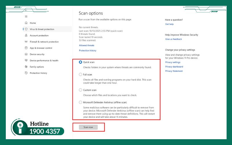Select the Quick scan radio button
Image resolution: width=232 pixels, height=145 pixels.
click(x=81, y=62)
